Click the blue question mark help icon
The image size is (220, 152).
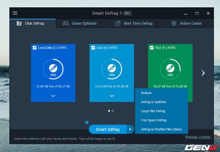pyautogui.click(x=87, y=122)
